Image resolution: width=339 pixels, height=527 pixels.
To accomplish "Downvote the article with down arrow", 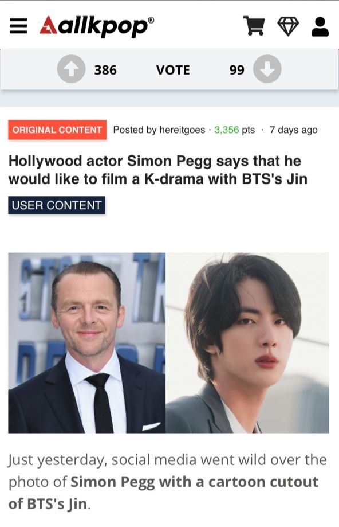I will tap(267, 69).
